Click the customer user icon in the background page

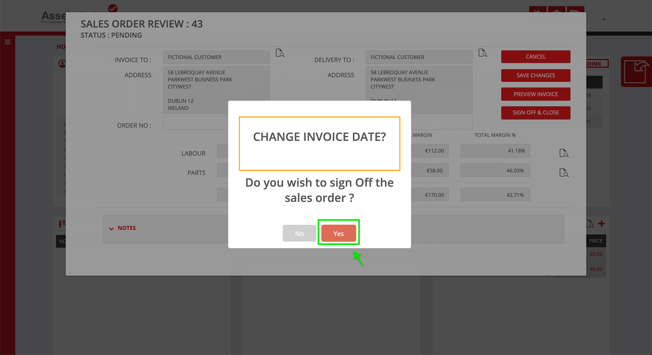coord(62,64)
